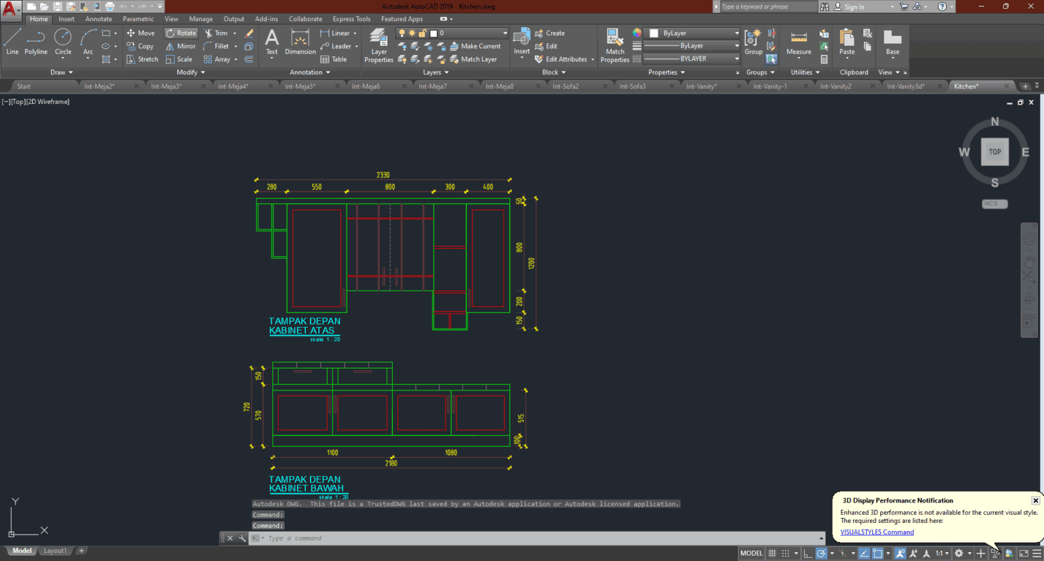
Task: Select the Move tool in the Modify panel
Action: point(141,33)
